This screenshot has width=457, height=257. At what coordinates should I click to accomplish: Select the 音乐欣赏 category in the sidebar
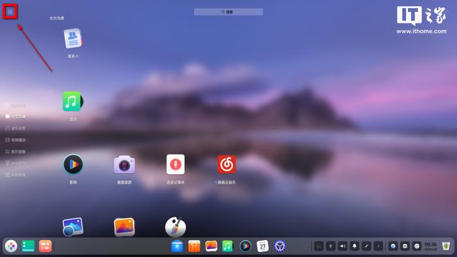(16, 128)
